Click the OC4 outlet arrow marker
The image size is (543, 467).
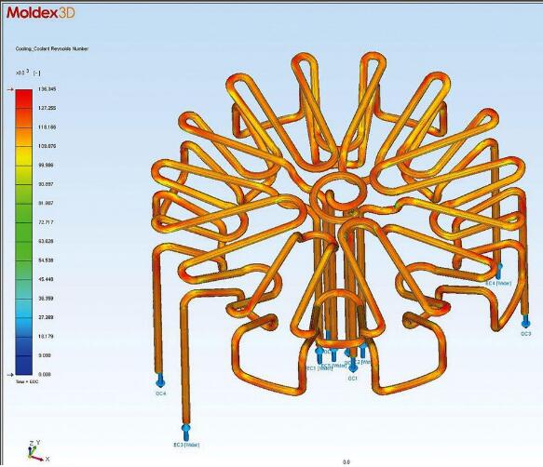(x=160, y=380)
